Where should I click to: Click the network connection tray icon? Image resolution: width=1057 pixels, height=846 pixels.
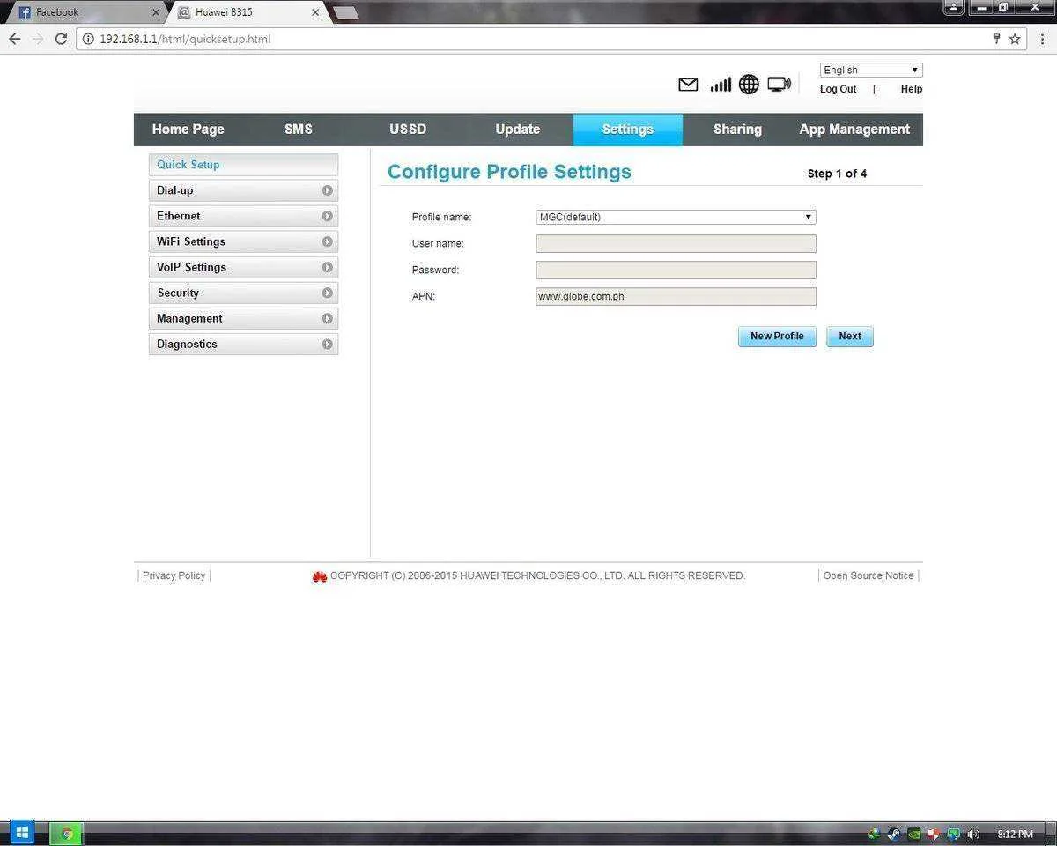[x=954, y=834]
